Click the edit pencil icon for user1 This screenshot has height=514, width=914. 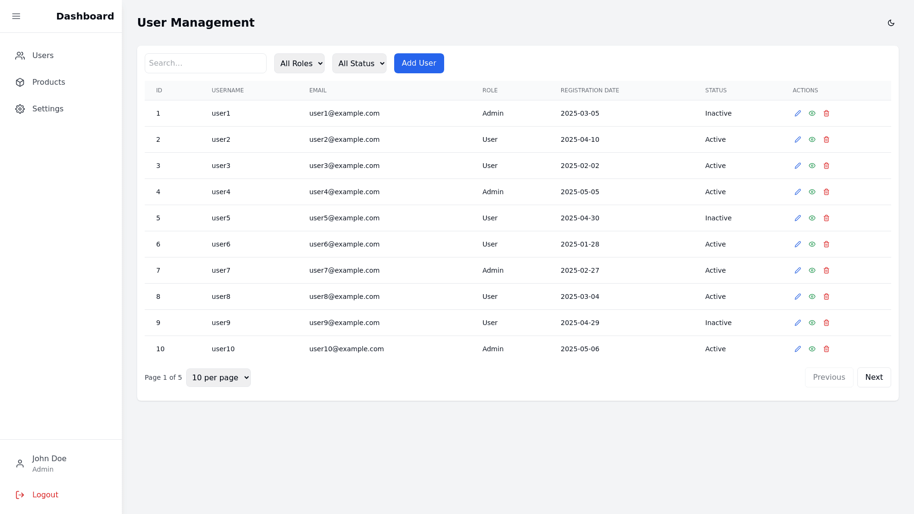[798, 113]
